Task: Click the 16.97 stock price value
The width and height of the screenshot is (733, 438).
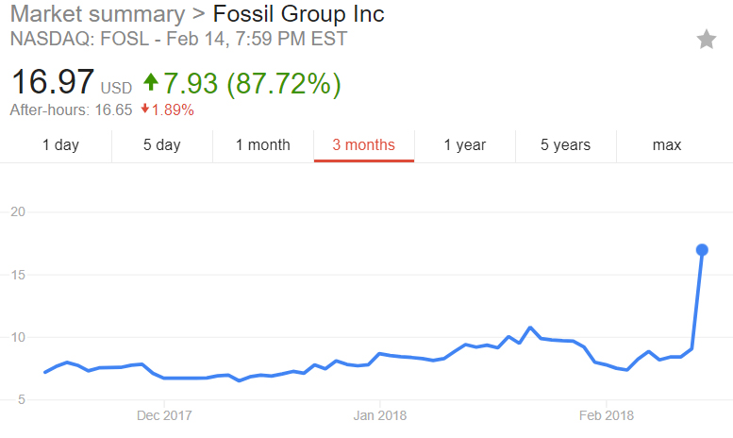Action: 53,82
